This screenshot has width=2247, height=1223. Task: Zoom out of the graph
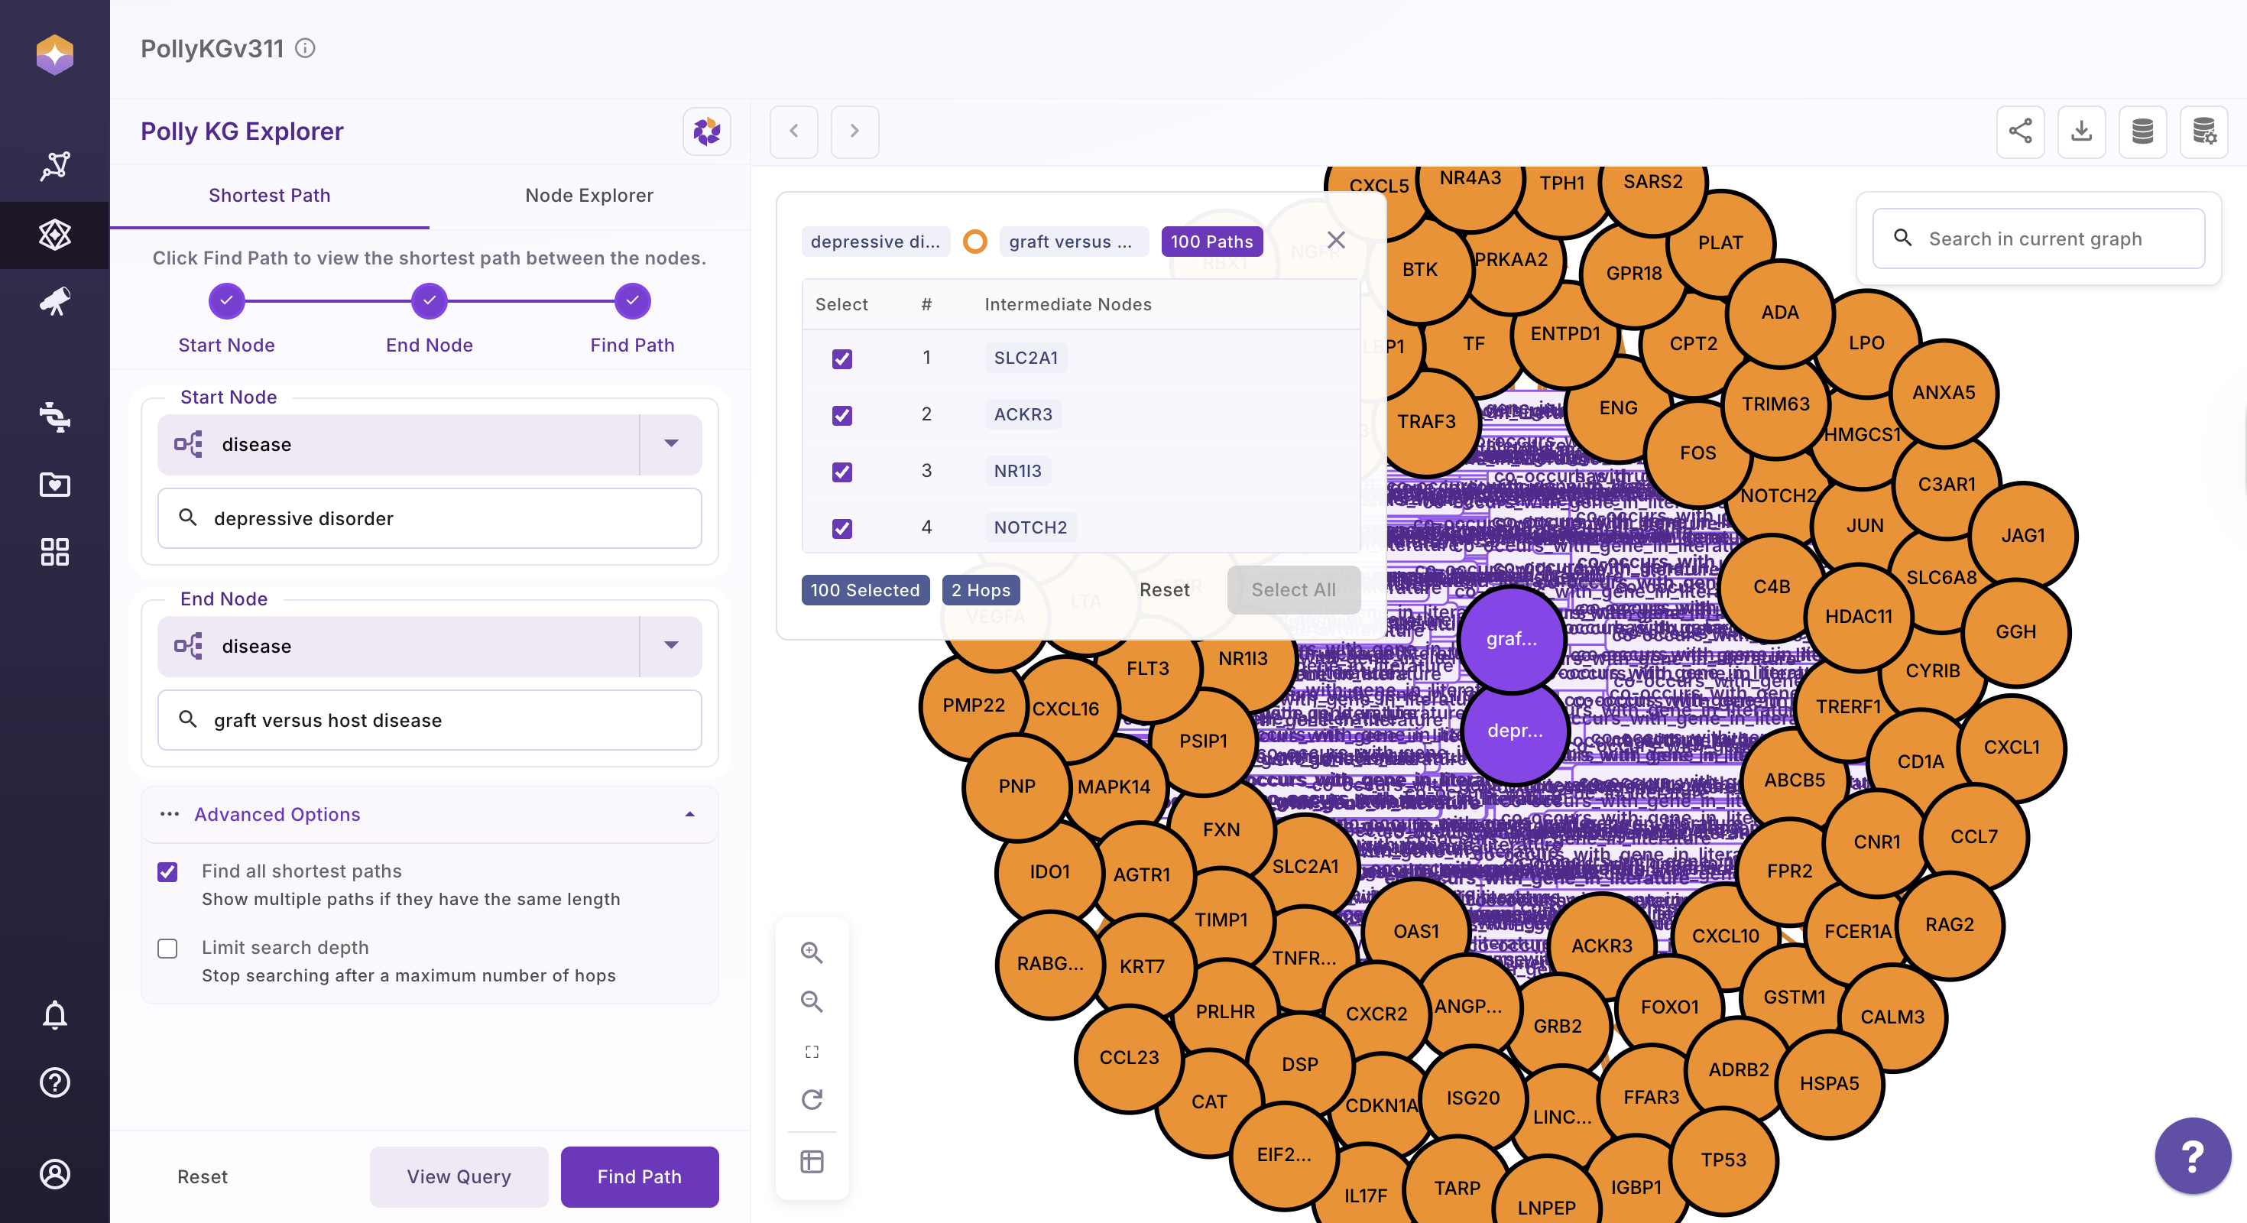pos(811,1001)
